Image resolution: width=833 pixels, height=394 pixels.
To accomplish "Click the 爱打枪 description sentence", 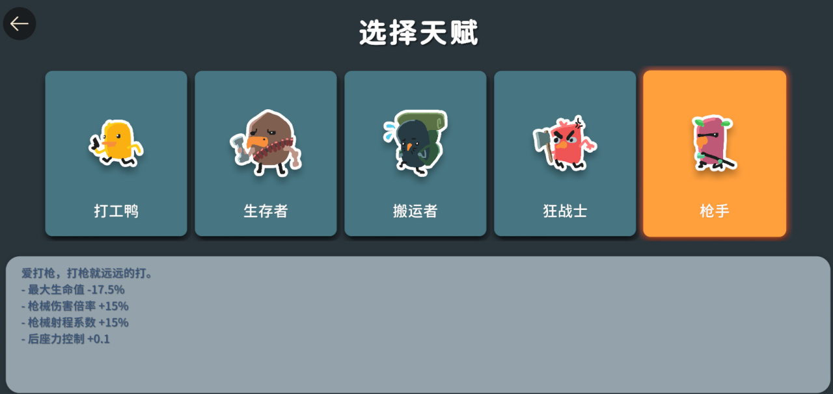I will coord(88,273).
